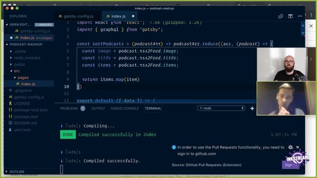This screenshot has width=317, height=178.
Task: Open package.json file
Action: [x=26, y=117]
